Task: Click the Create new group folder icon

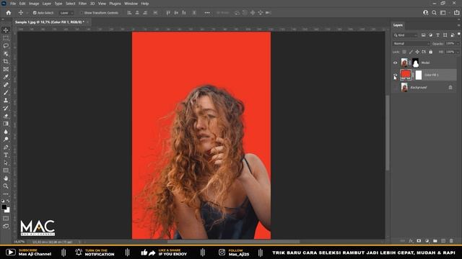Action: point(435,241)
